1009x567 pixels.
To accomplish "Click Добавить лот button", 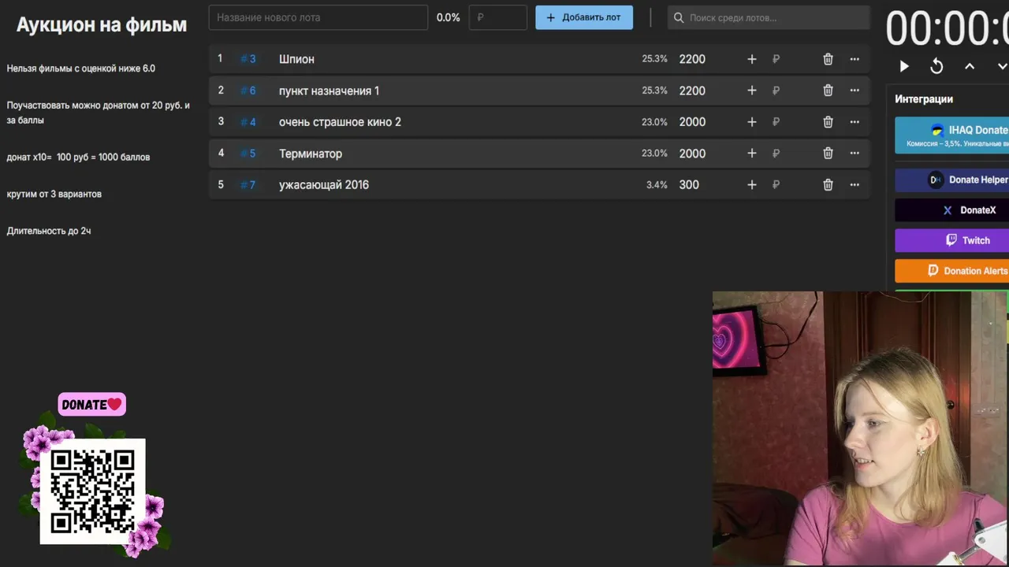I will [584, 17].
